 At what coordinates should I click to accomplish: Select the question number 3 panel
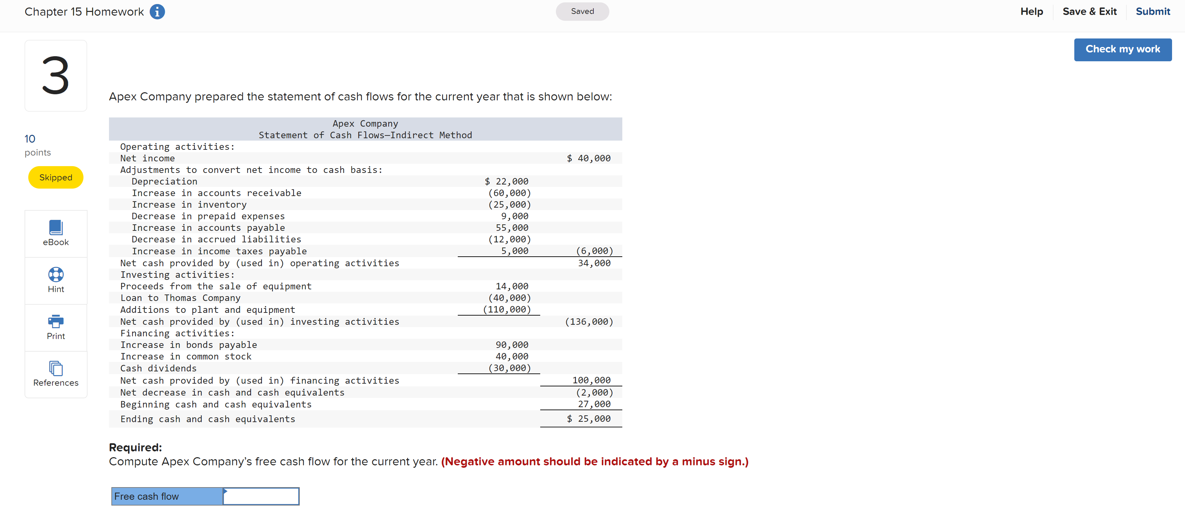tap(55, 76)
